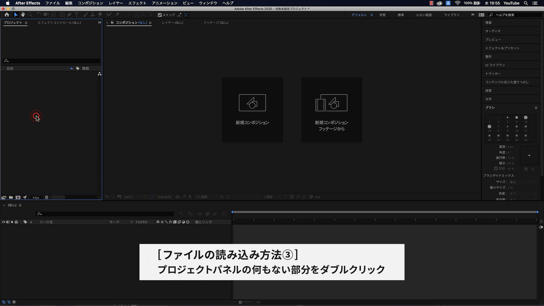Open the サイズ dropdown in Brush Dynamics
The image size is (544, 306).
pyautogui.click(x=522, y=182)
